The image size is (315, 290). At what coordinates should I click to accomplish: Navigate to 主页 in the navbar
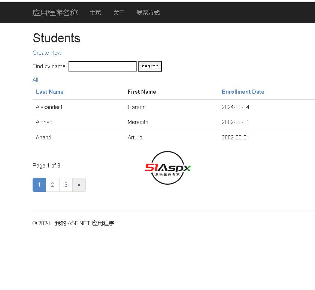click(x=96, y=13)
